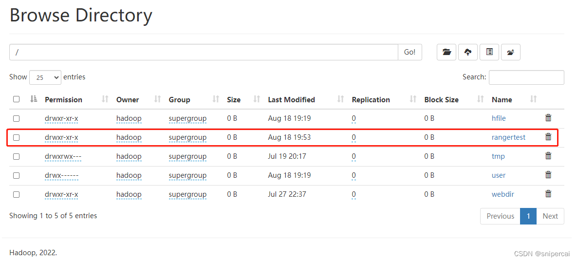577x262 pixels.
Task: Click owner hadoop in the hfile row
Action: pos(129,118)
